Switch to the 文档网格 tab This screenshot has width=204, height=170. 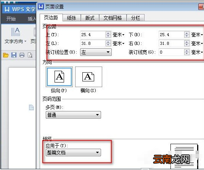coord(112,18)
